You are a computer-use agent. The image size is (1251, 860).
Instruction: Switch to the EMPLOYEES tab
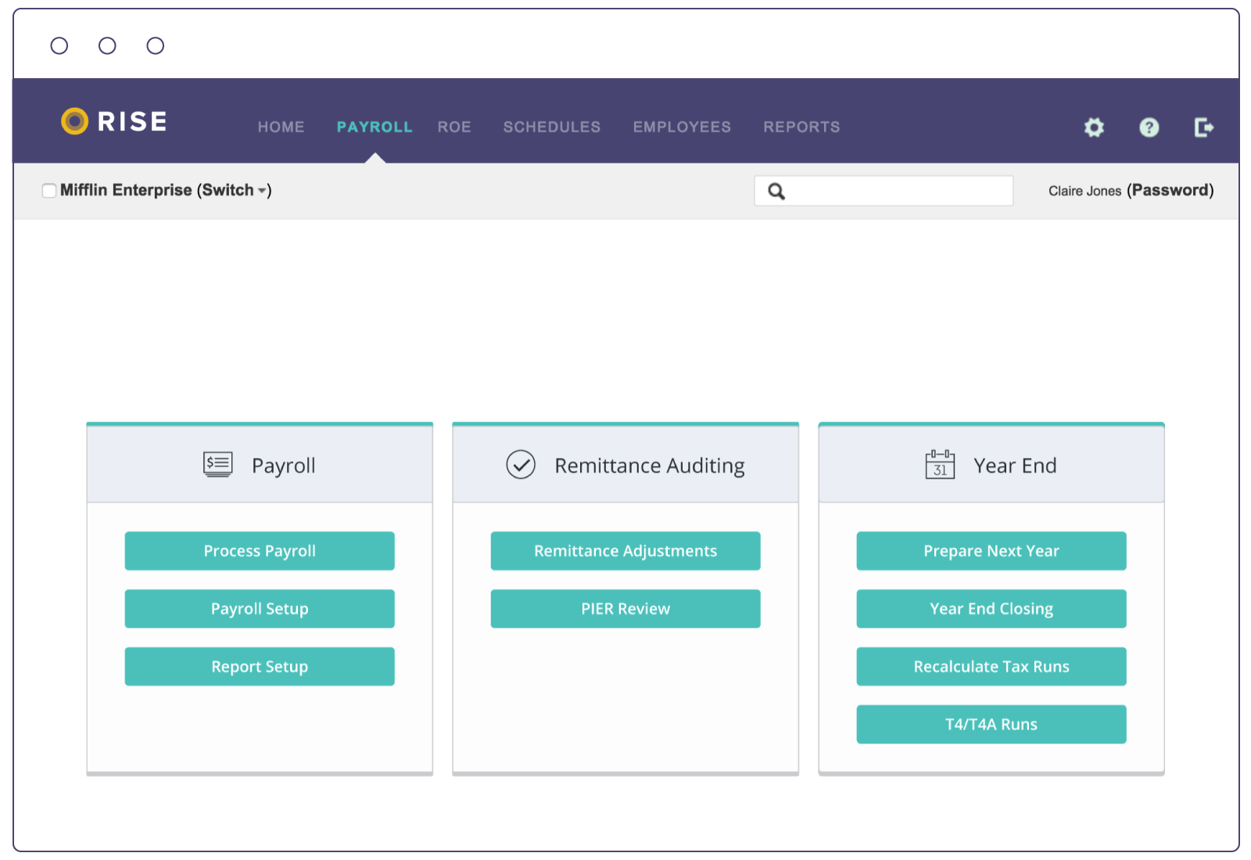[x=682, y=127]
